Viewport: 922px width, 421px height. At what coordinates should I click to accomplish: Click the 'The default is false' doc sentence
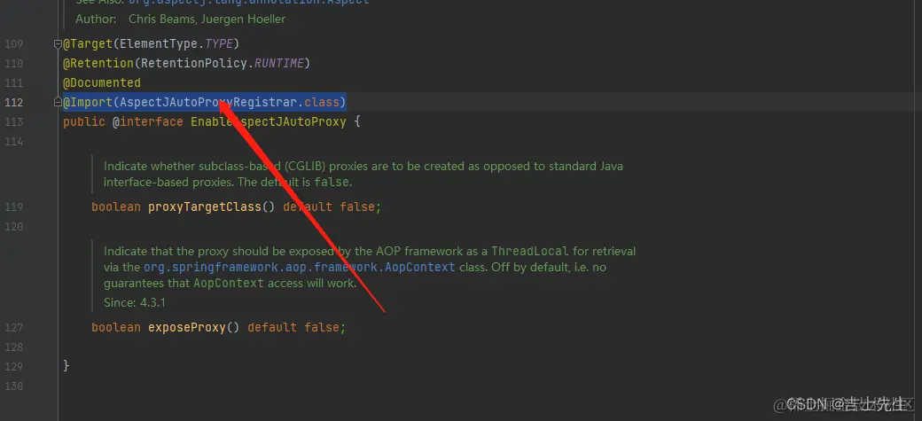coord(293,183)
